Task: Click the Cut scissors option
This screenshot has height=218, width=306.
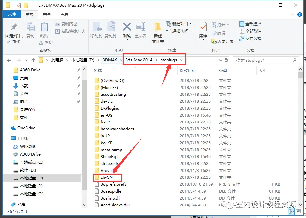Action: pos(46,42)
